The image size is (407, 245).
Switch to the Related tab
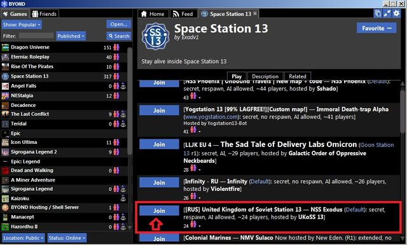298,76
